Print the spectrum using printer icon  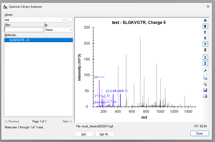point(205,96)
